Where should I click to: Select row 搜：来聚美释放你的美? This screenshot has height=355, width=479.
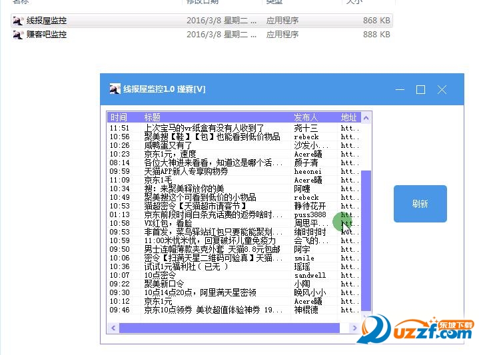click(234, 188)
